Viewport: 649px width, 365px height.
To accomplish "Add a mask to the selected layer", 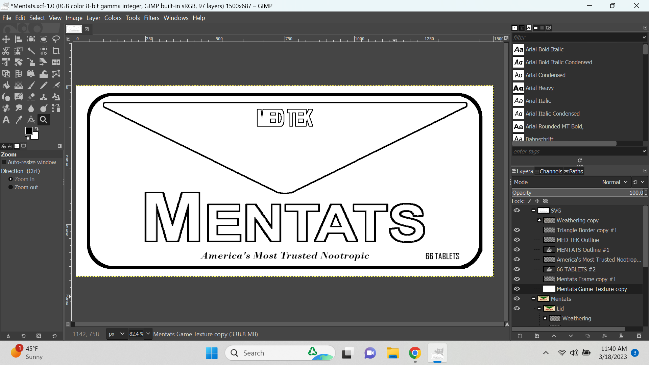I will 621,336.
